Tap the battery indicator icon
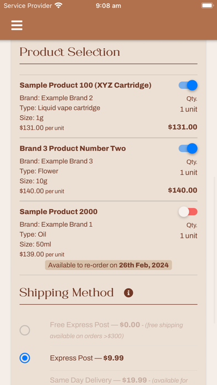 coord(207,6)
